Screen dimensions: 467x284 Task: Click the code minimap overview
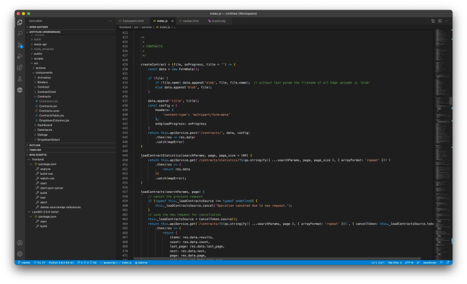441,144
